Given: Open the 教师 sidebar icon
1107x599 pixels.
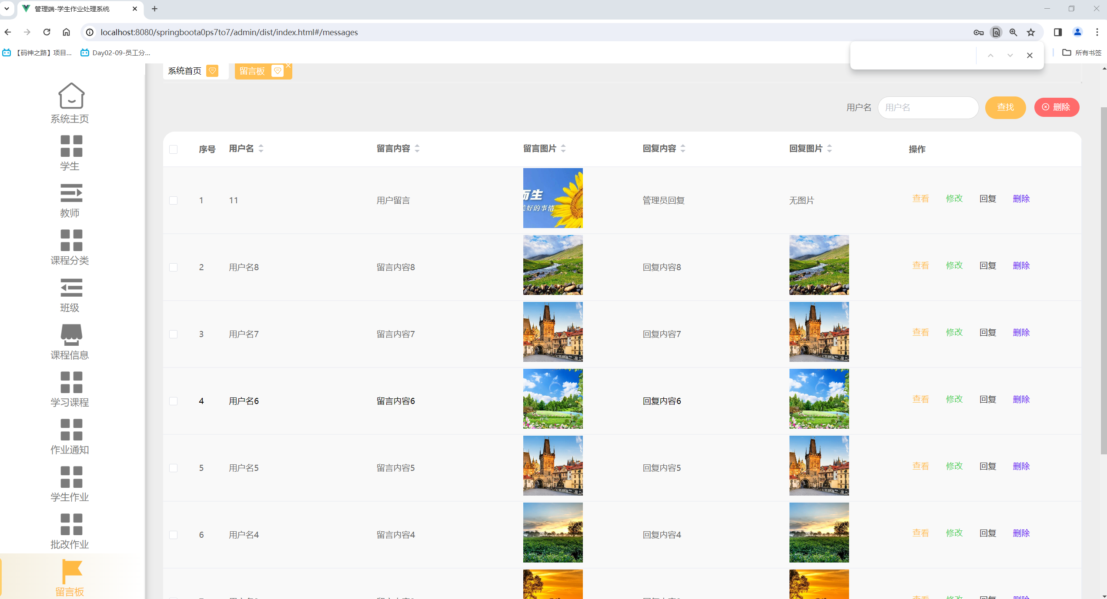Looking at the screenshot, I should [x=71, y=193].
